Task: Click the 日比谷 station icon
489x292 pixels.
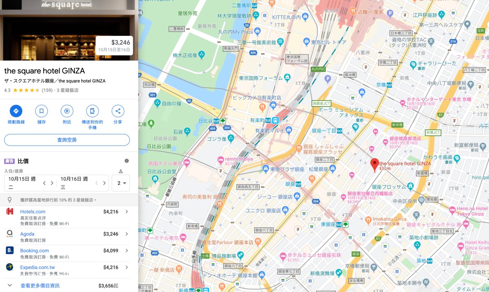Action: click(217, 121)
